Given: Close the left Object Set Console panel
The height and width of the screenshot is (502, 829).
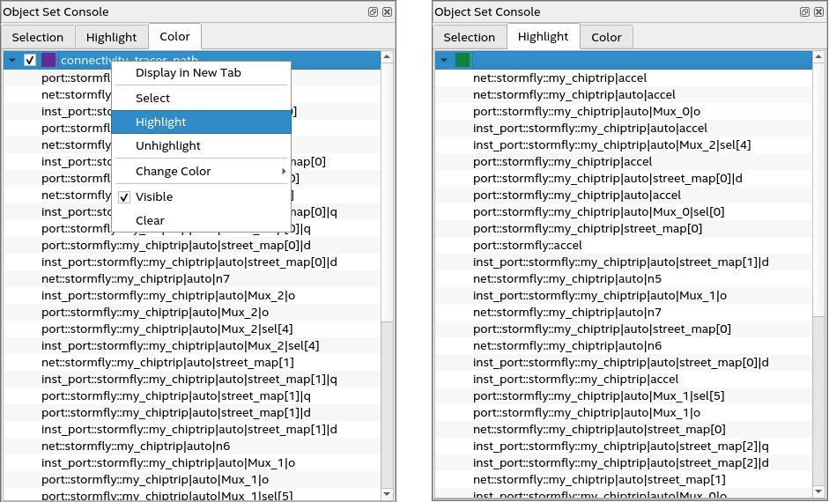Looking at the screenshot, I should pos(387,12).
